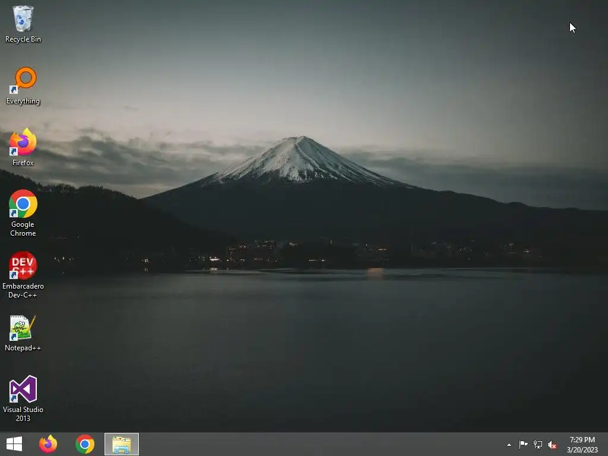The image size is (608, 456).
Task: Select the Recycle Bin desktop icon
Action: [x=23, y=24]
